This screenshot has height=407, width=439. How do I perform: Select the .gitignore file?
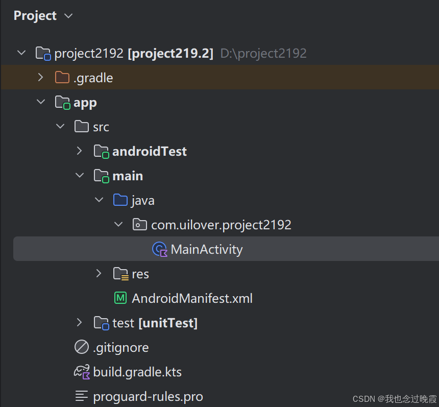tap(120, 348)
